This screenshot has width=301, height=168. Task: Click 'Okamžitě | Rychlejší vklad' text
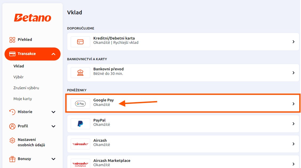point(116,42)
